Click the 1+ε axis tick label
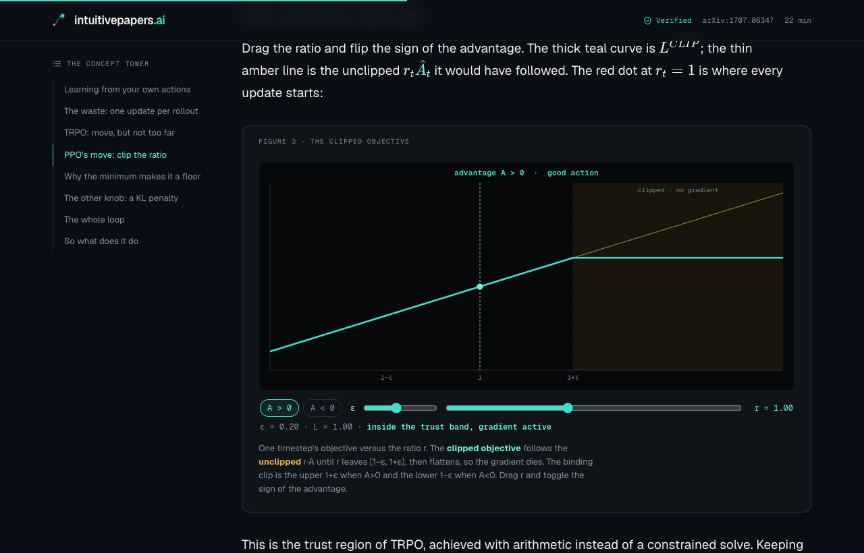Image resolution: width=864 pixels, height=553 pixels. (573, 378)
